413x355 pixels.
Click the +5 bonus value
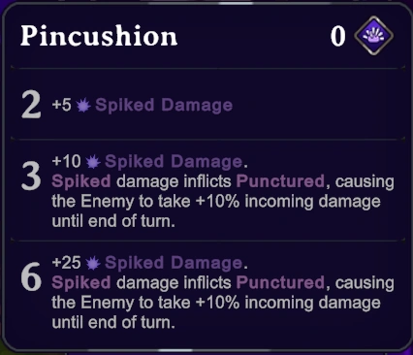(61, 105)
